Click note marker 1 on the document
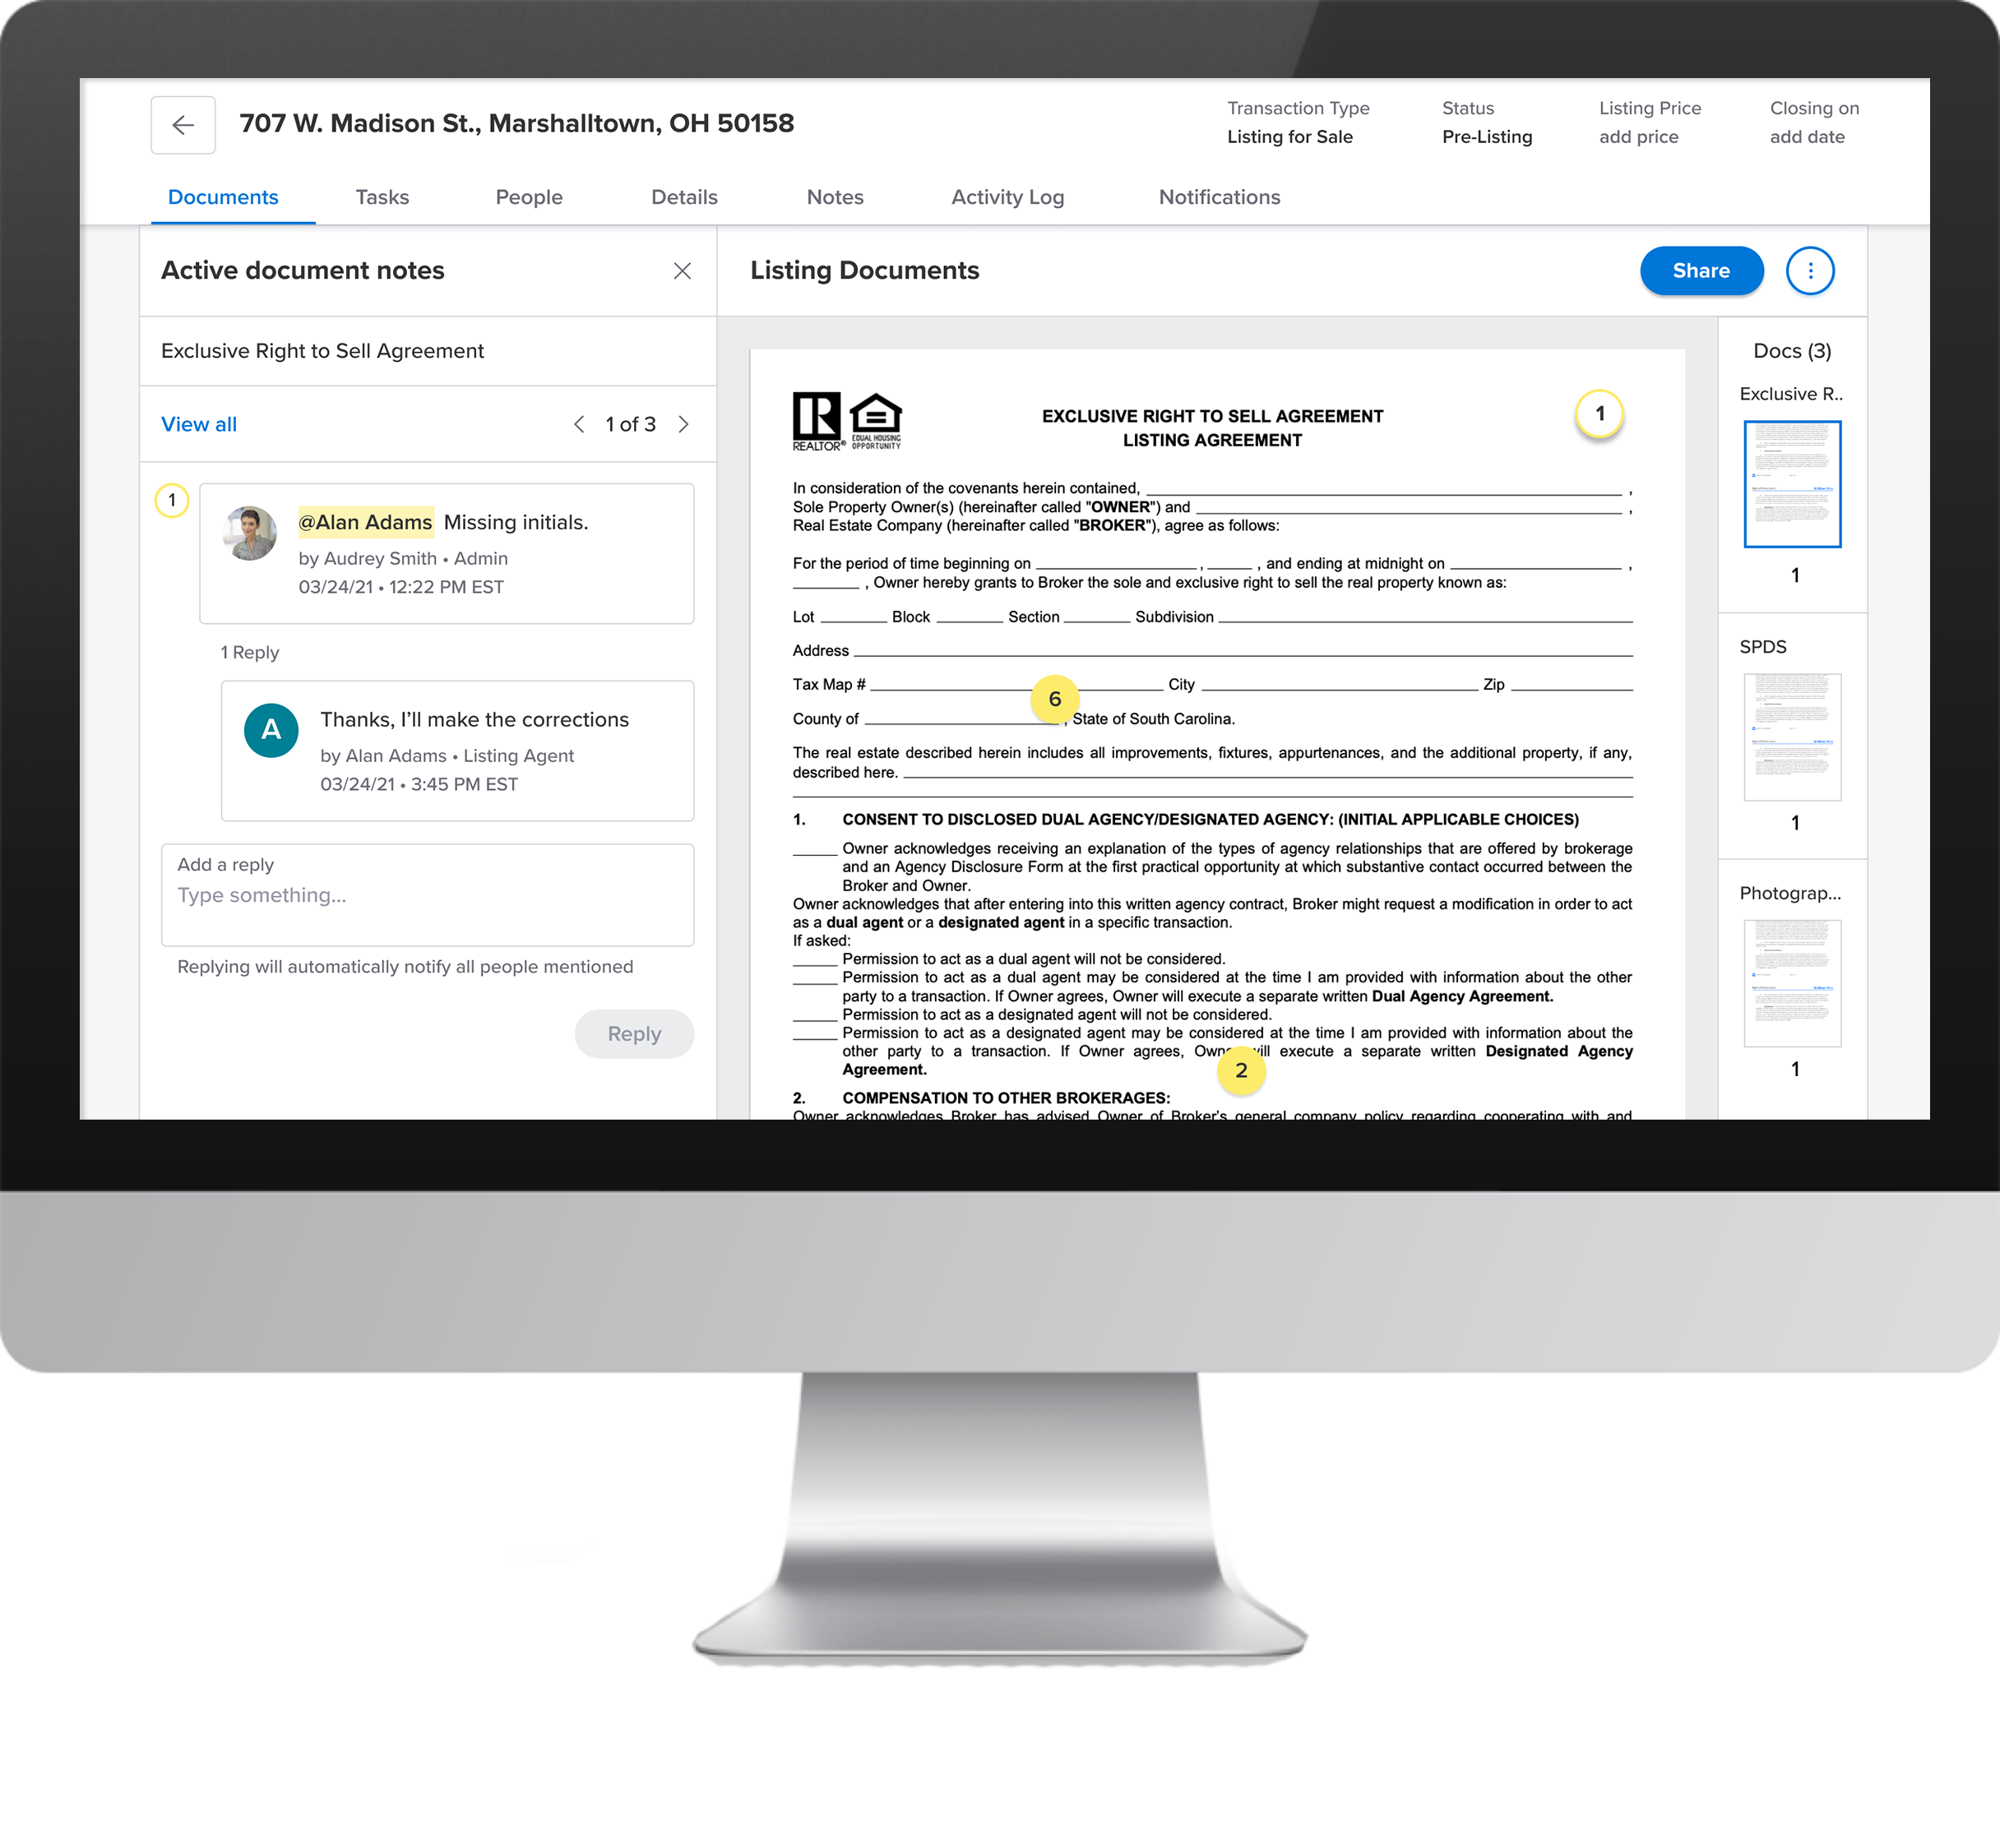Viewport: 2000px width, 1848px height. pos(1598,413)
